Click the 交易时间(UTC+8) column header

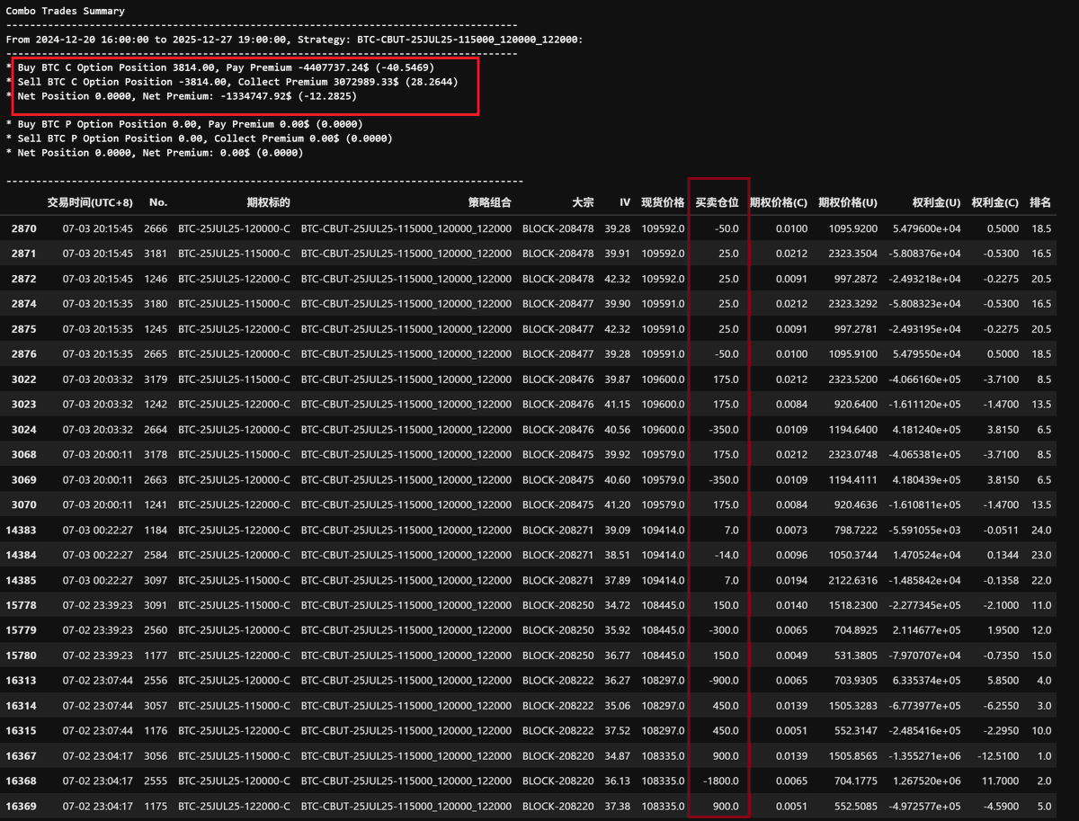(x=90, y=203)
